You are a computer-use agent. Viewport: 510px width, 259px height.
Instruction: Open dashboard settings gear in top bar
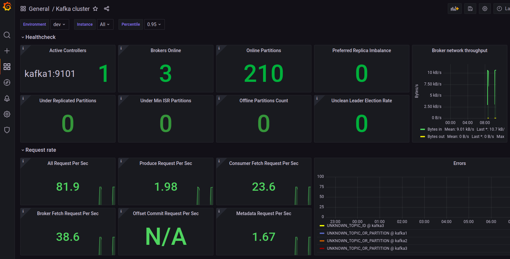(485, 9)
